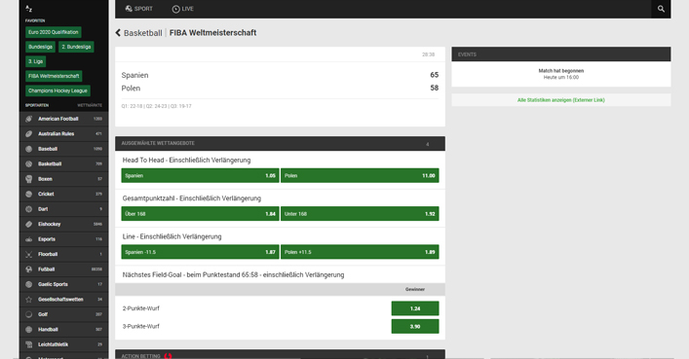
Task: Open Fußball in sports list
Action: point(63,269)
